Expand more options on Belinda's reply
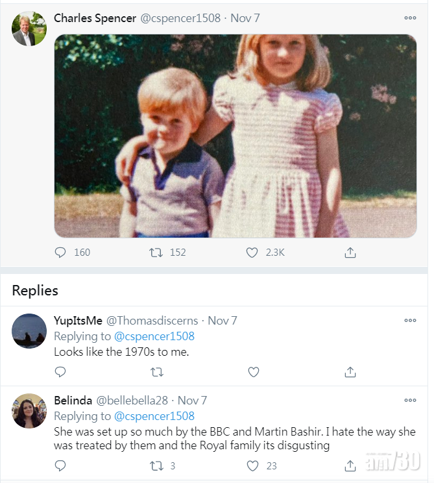Image resolution: width=434 pixels, height=483 pixels. (410, 401)
